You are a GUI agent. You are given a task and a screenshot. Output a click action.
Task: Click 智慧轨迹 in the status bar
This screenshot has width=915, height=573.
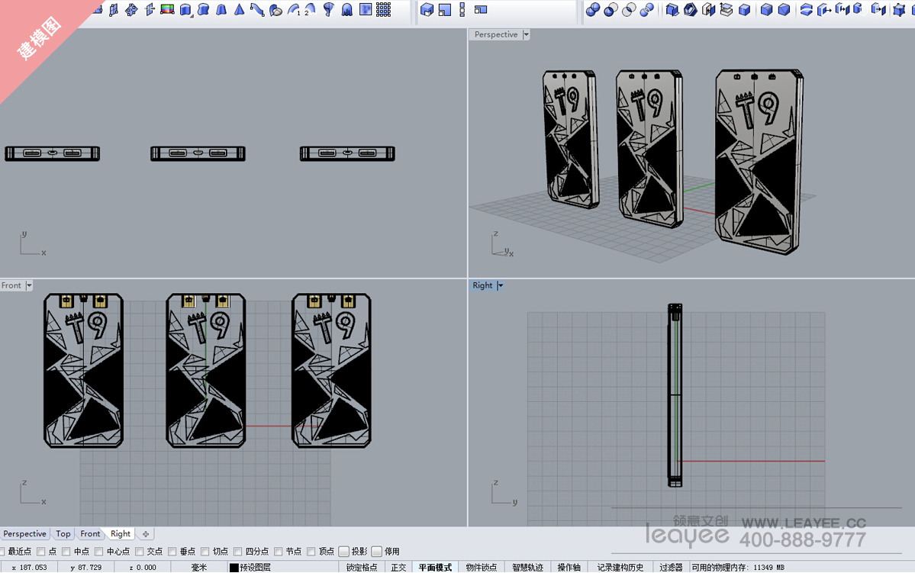tap(527, 568)
